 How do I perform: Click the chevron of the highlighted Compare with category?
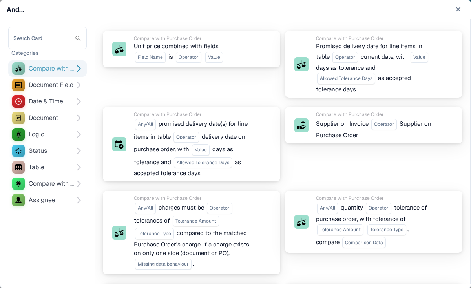79,69
